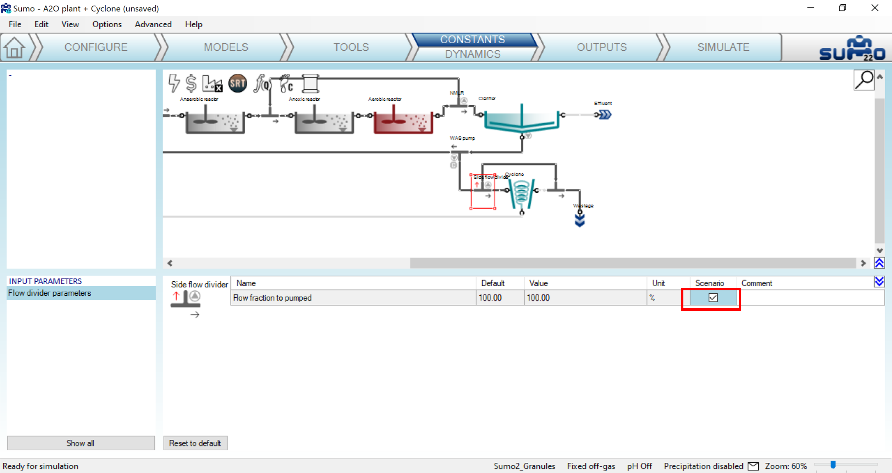Collapse the flowsheet panel with up chevrons

point(879,263)
